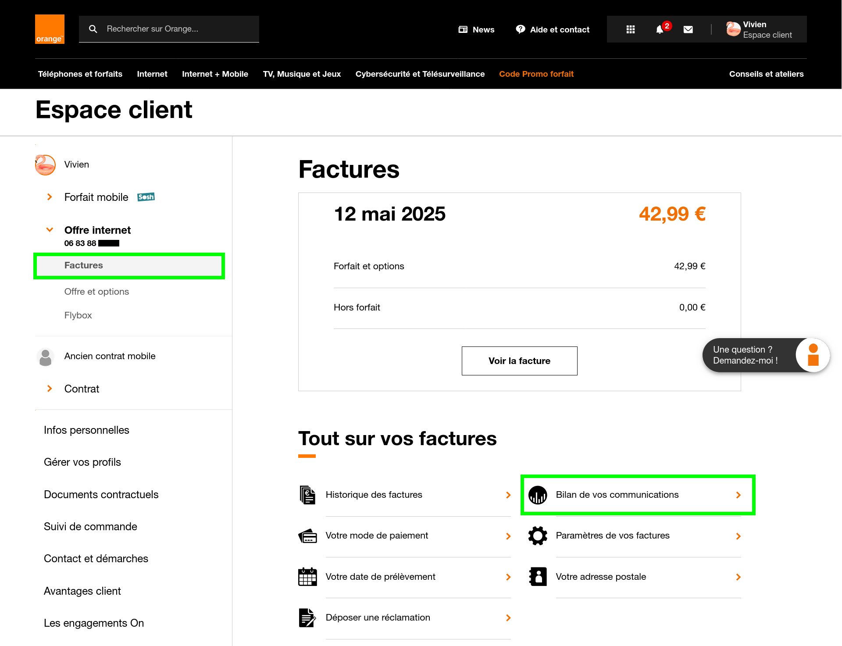
Task: Open Infos personnelles
Action: [x=86, y=430]
